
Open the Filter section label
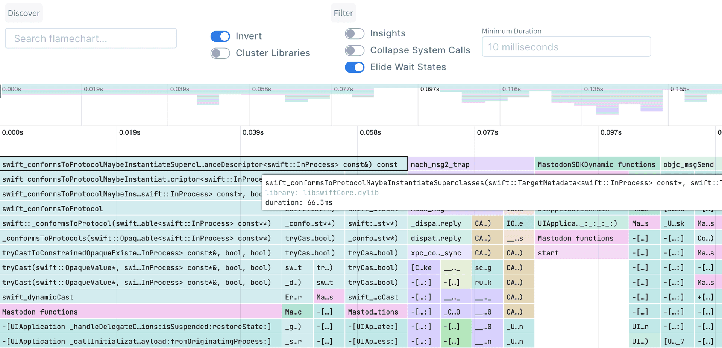pyautogui.click(x=343, y=13)
